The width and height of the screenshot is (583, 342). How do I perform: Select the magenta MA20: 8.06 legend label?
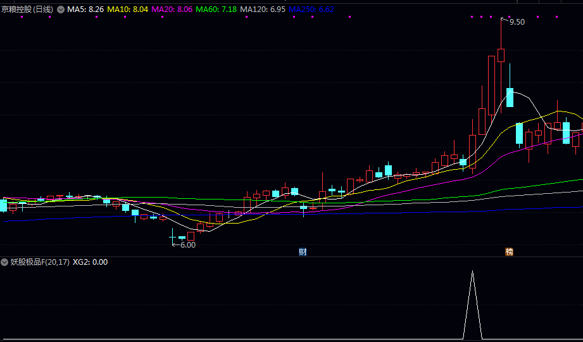pyautogui.click(x=172, y=9)
